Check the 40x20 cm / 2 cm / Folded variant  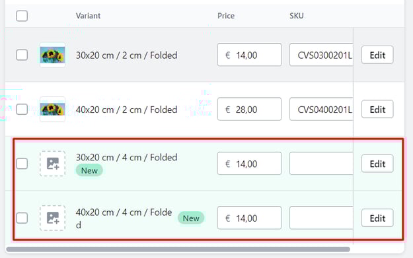click(22, 109)
